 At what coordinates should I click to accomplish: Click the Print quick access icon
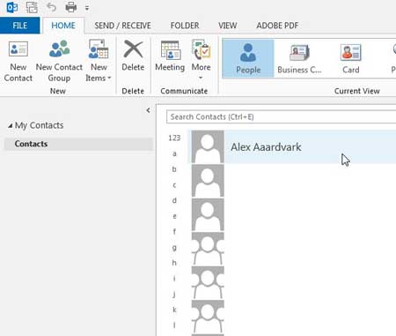pos(71,7)
